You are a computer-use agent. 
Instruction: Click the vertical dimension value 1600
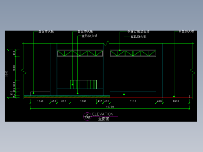14,68
